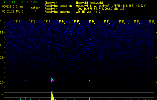Click observer name Masayuki Kobayashi
The image size is (157, 100).
tap(90, 3)
